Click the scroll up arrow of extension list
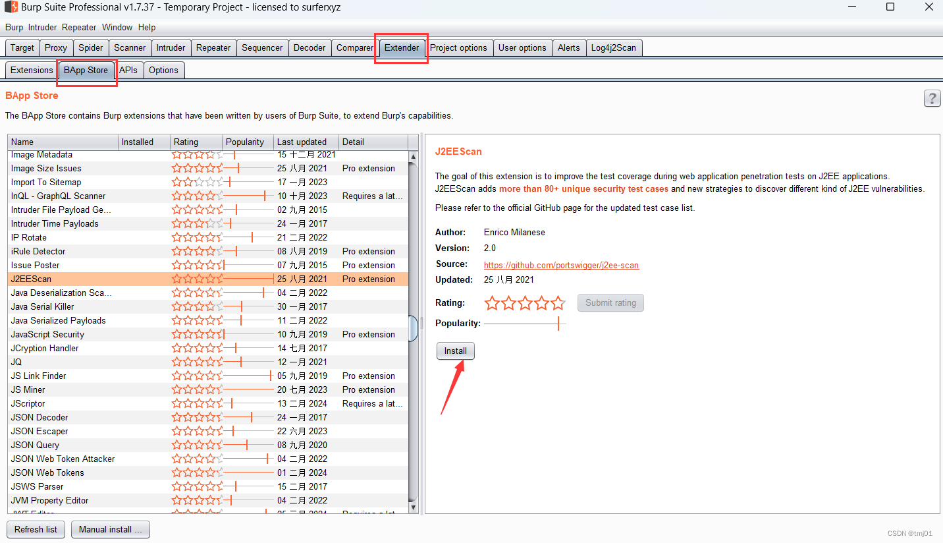 click(x=413, y=157)
